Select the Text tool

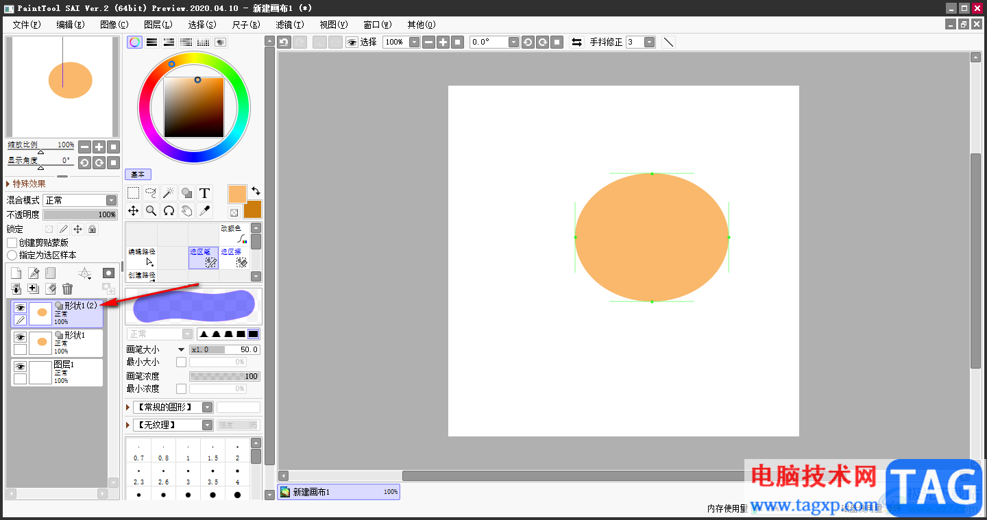(x=204, y=193)
